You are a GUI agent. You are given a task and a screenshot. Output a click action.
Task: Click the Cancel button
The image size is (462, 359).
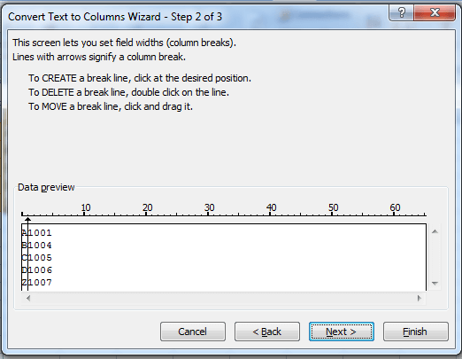(193, 332)
